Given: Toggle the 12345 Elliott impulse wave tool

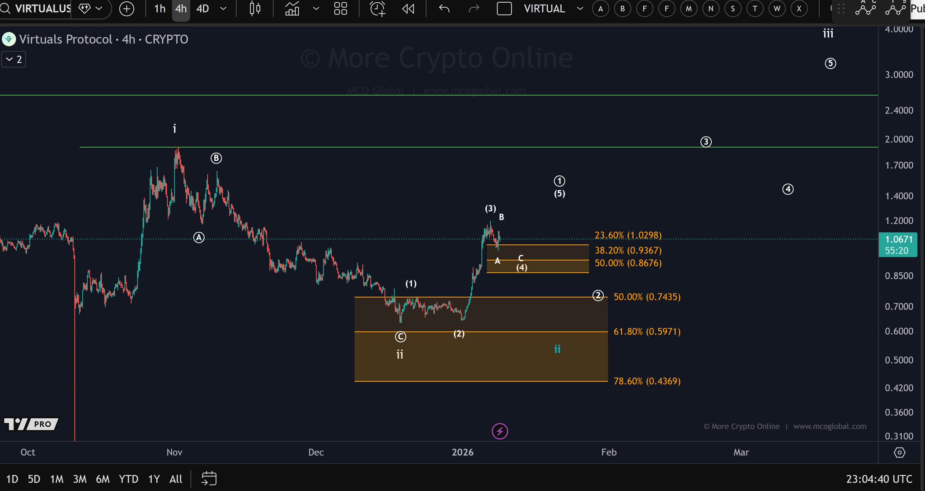Looking at the screenshot, I should 896,9.
